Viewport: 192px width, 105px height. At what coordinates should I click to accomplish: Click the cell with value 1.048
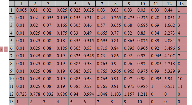pyautogui.click(x=102, y=94)
